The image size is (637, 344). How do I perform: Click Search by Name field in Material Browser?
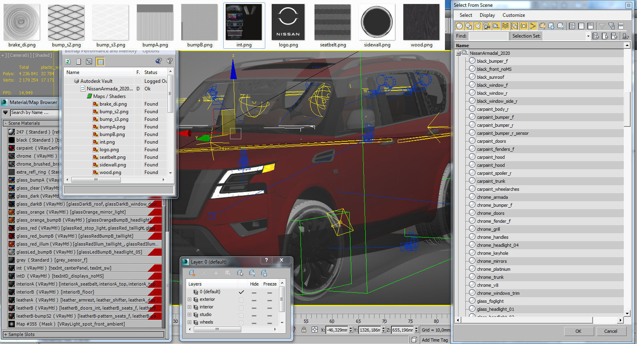(x=34, y=113)
